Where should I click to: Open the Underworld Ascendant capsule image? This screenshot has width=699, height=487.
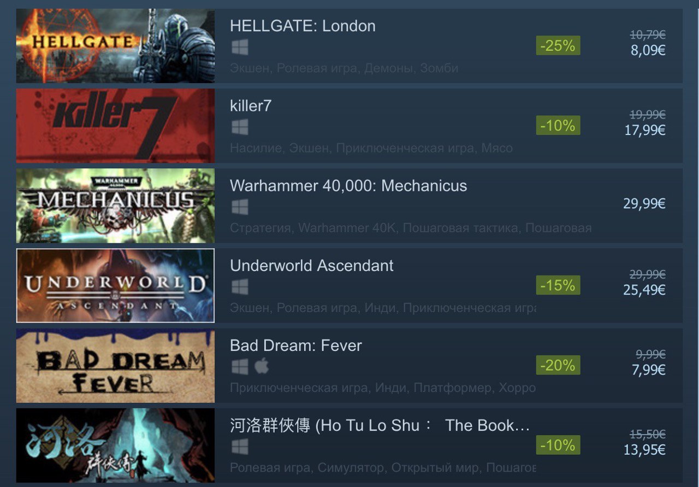[x=115, y=285]
